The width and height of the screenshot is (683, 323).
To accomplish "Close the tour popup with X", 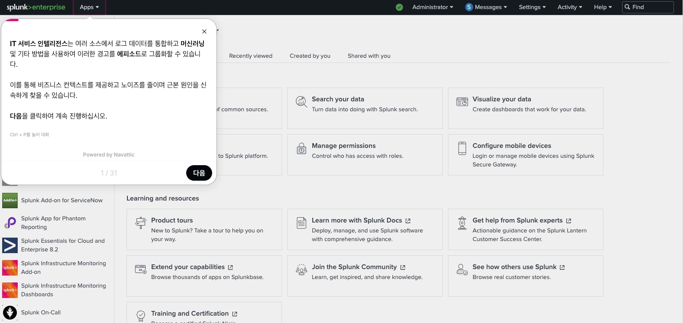I will click(x=204, y=31).
